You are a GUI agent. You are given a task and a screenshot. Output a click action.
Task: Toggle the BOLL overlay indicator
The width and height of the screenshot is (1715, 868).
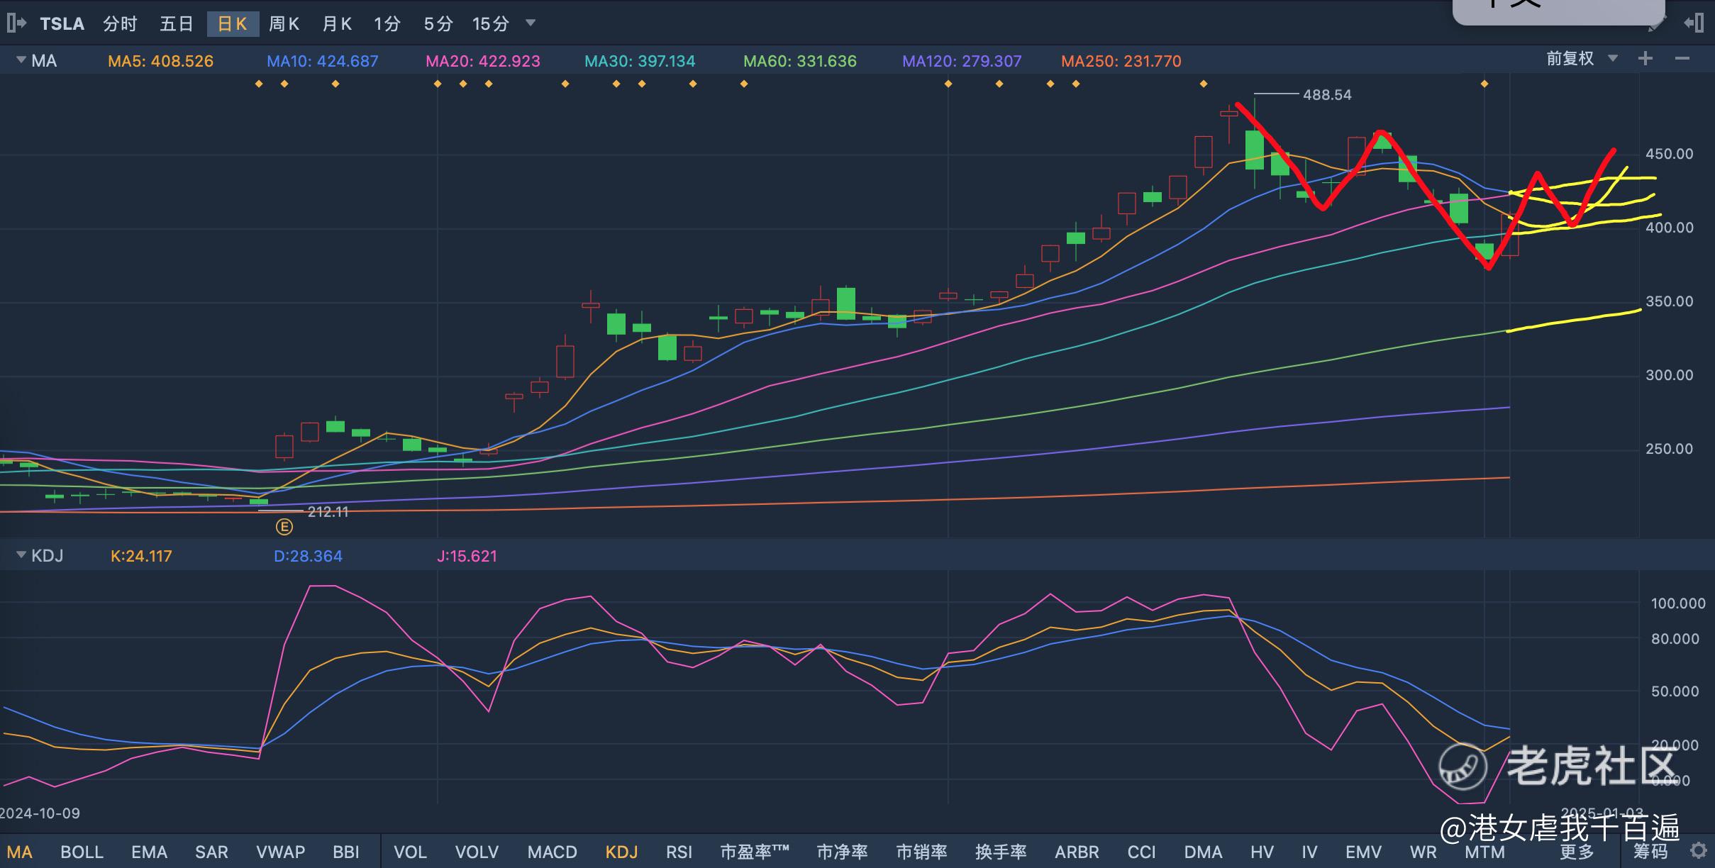coord(82,852)
